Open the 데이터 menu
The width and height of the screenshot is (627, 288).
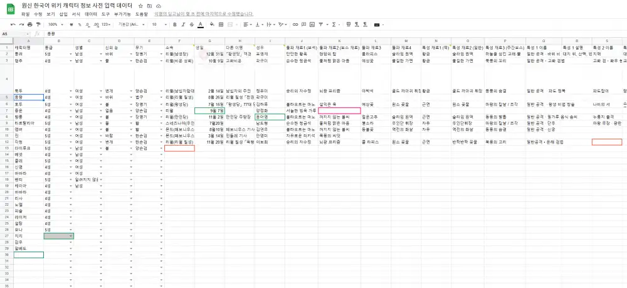[91, 14]
